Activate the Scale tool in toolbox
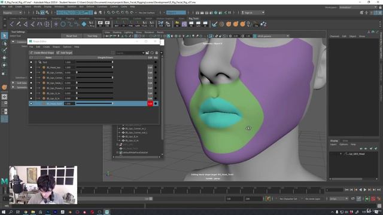Image resolution: width=383 pixels, height=215 pixels. tap(4, 73)
